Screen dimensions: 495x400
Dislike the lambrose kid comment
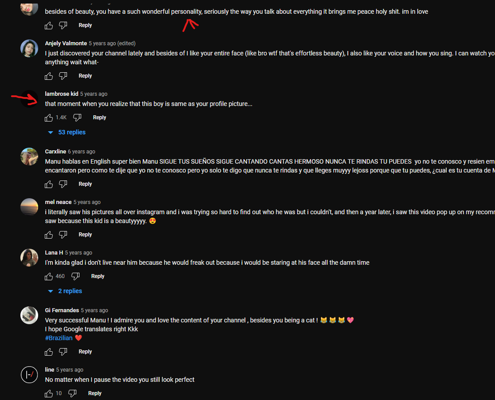(77, 118)
